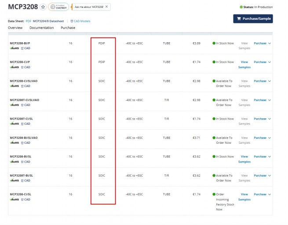Expand Purchase dropdown for MCP3208-BI/P
The width and height of the screenshot is (288, 225).
tap(262, 44)
